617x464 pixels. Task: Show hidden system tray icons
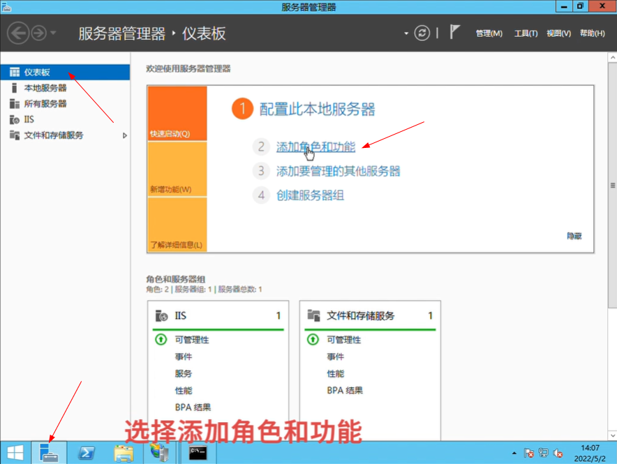click(x=514, y=454)
